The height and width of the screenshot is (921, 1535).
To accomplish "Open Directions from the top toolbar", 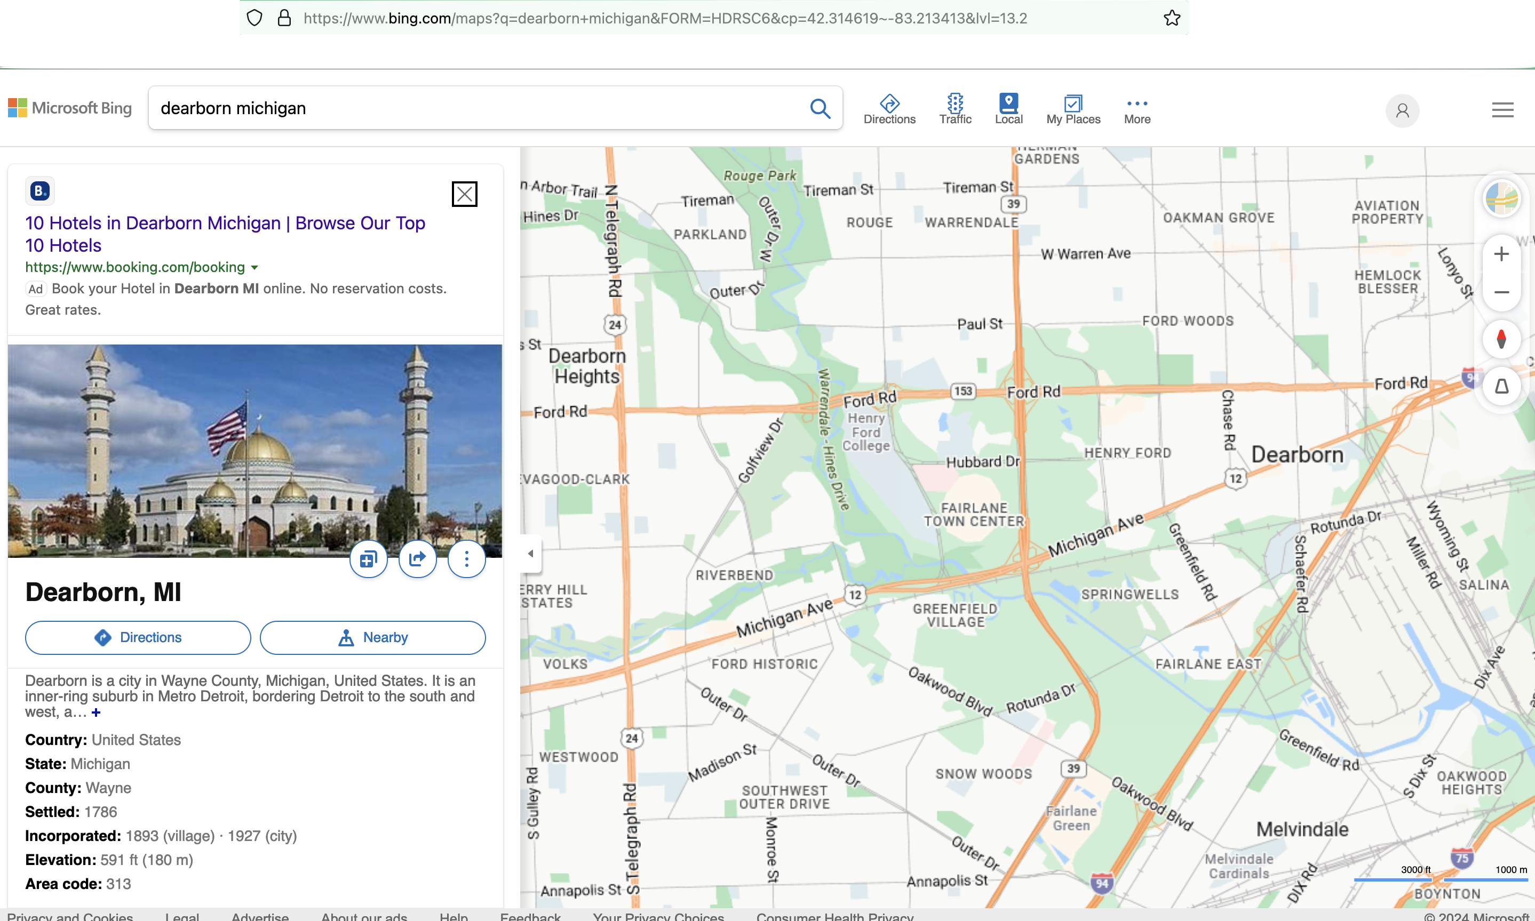I will click(x=889, y=109).
